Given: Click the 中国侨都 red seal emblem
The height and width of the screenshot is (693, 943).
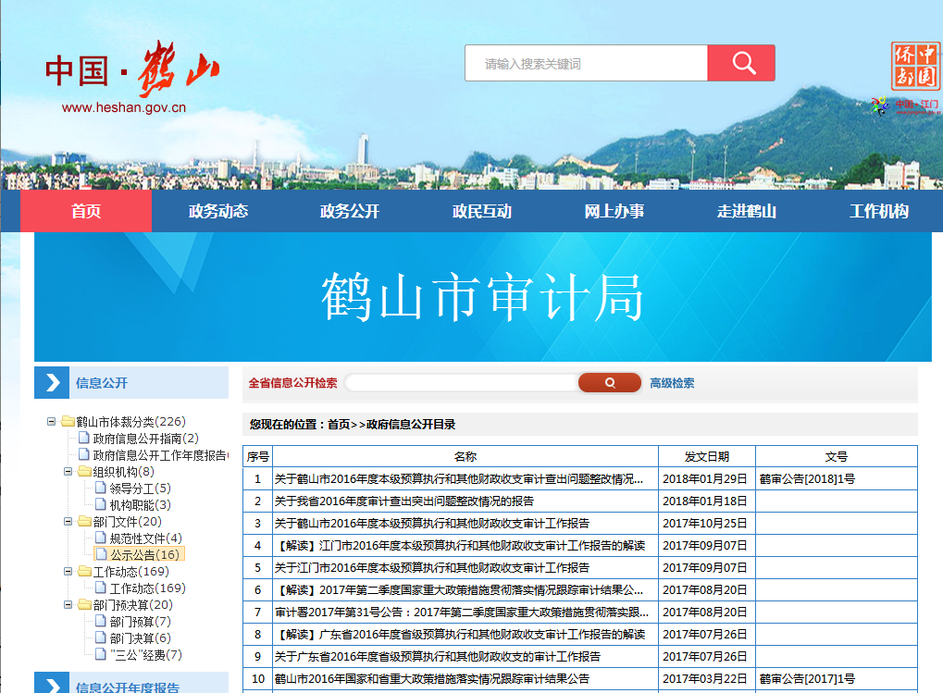Looking at the screenshot, I should click(914, 66).
